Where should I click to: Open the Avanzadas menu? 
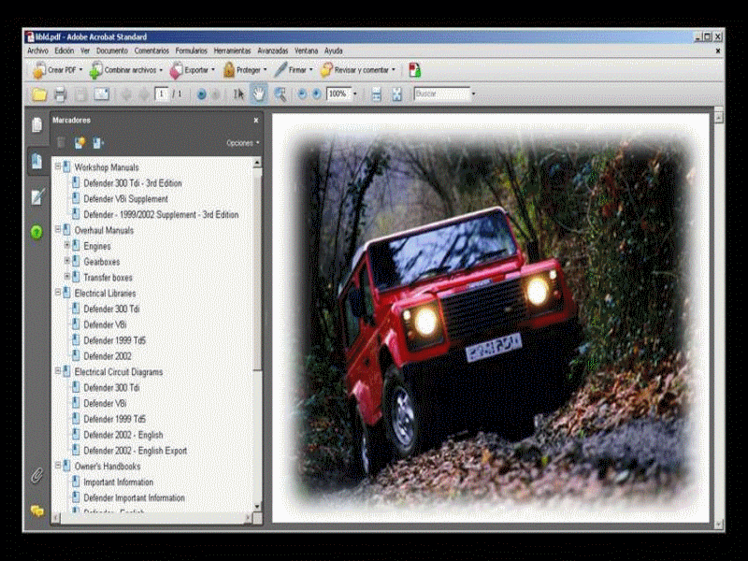[273, 50]
